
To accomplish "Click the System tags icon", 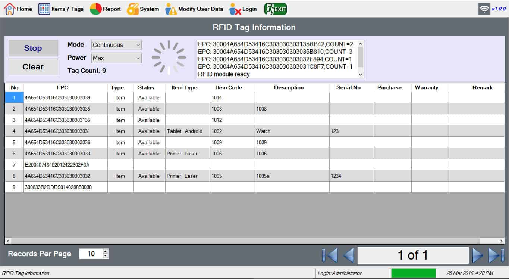I will click(x=133, y=9).
